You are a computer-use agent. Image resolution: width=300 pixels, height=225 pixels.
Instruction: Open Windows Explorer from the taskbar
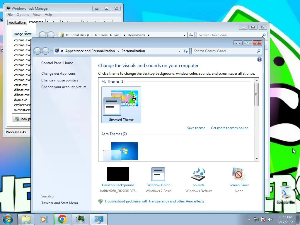26,219
